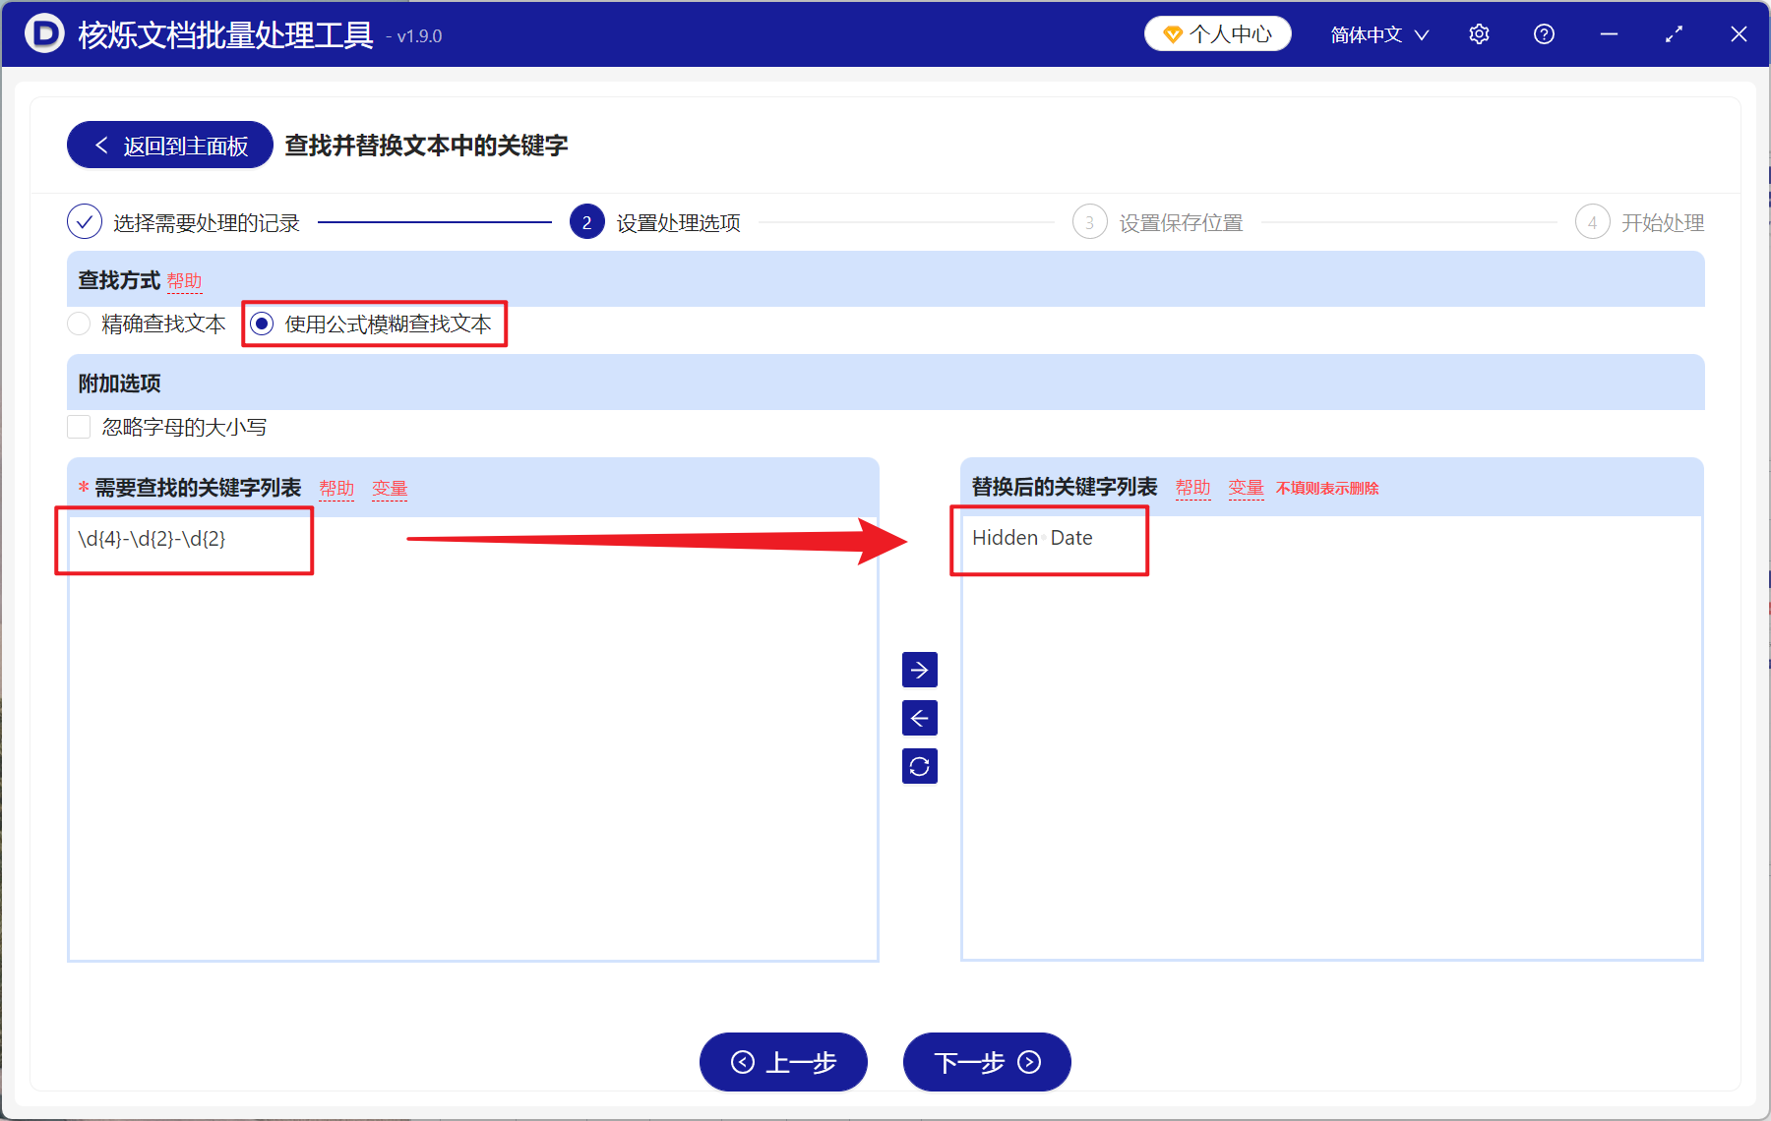
Task: Click the 返回到主面板 button
Action: 168,145
